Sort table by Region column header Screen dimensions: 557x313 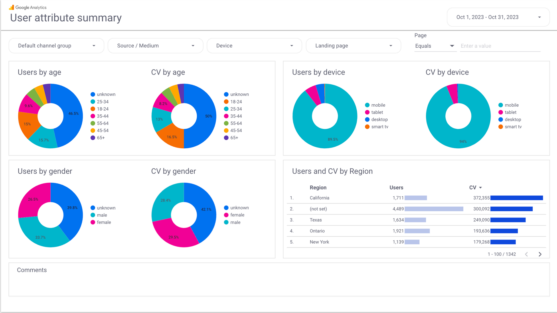318,188
